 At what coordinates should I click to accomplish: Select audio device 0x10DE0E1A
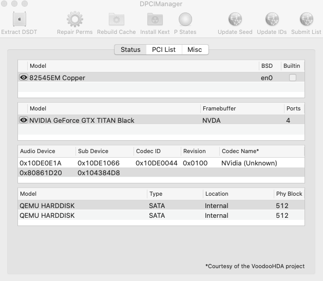pyautogui.click(x=41, y=163)
